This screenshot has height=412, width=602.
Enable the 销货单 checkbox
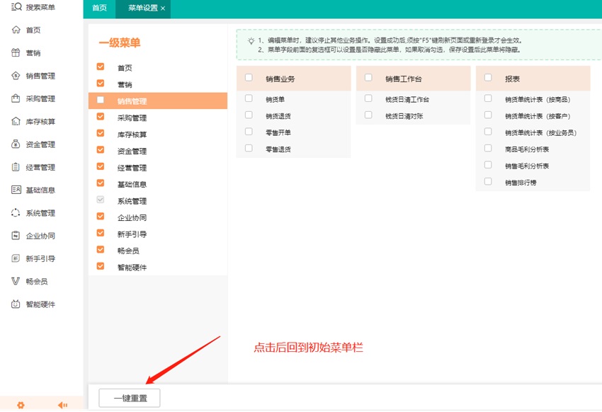tap(249, 99)
